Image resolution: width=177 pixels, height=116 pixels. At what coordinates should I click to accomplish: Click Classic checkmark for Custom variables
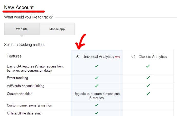pyautogui.click(x=148, y=93)
